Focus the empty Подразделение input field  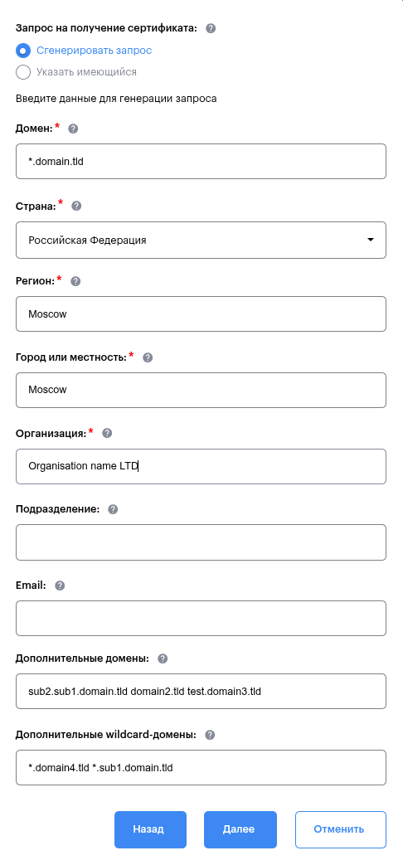pos(201,542)
